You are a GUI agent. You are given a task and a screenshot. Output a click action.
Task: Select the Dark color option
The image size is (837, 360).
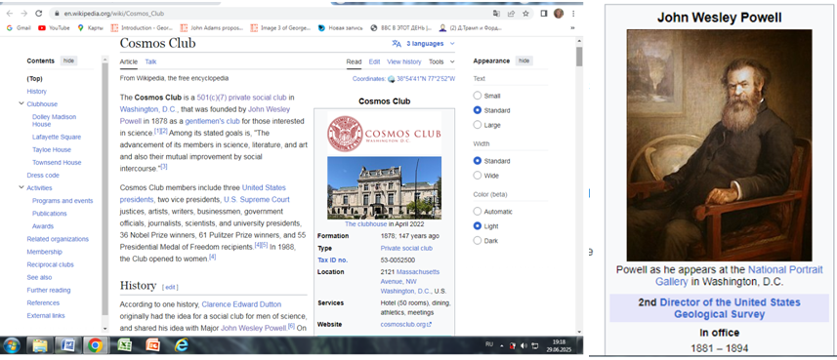pyautogui.click(x=478, y=241)
